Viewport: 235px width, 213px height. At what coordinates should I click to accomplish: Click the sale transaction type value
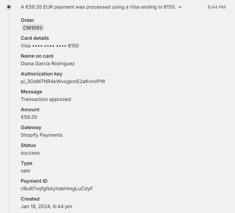pos(25,171)
